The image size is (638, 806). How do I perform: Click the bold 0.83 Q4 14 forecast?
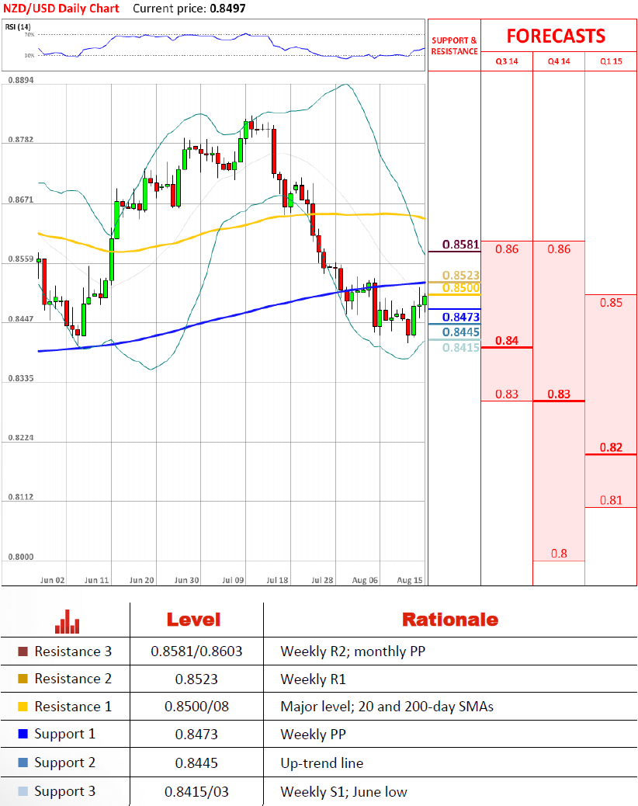coord(559,394)
